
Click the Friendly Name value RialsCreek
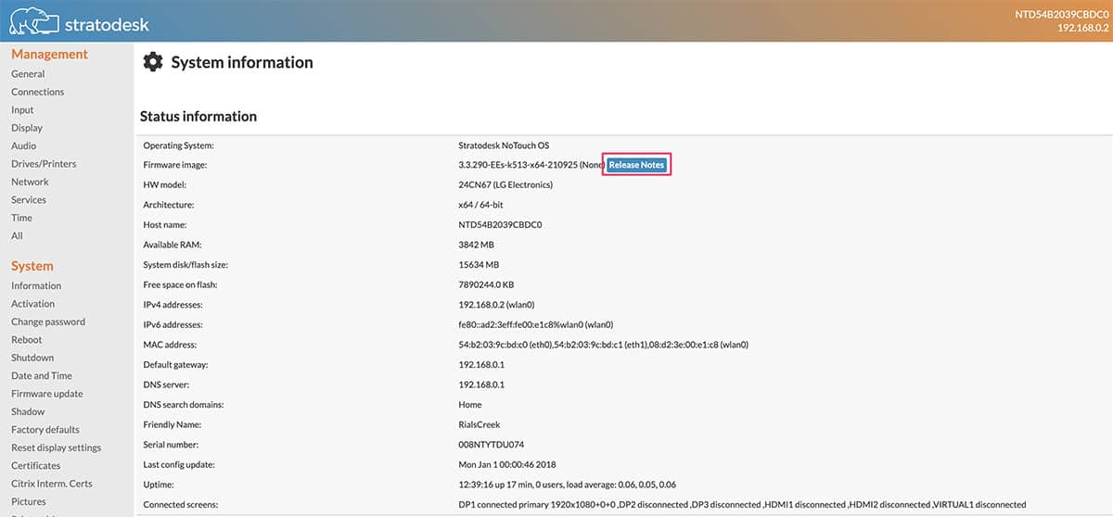coord(480,424)
